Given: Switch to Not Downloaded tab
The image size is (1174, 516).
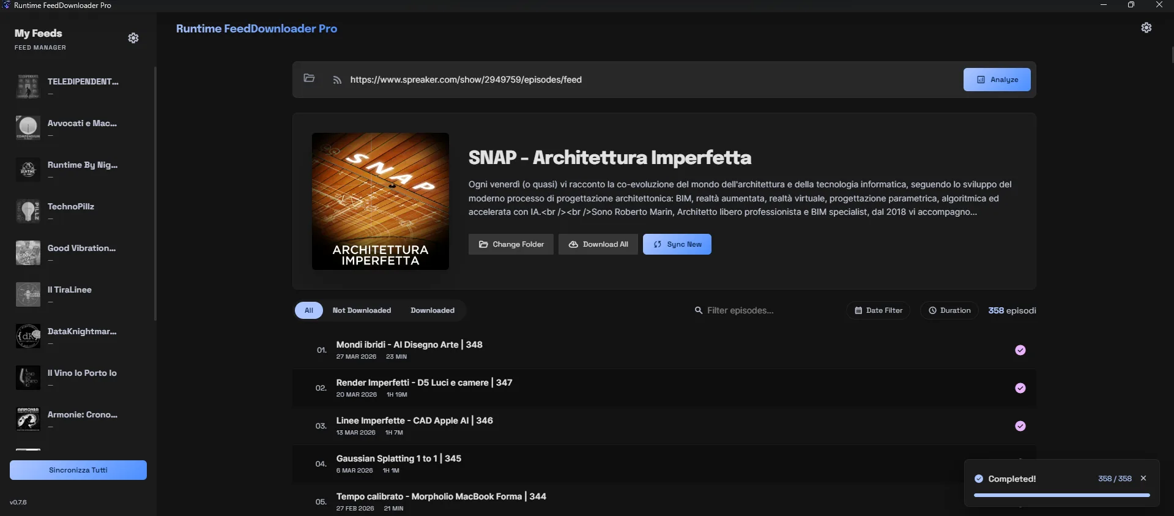Looking at the screenshot, I should point(362,310).
